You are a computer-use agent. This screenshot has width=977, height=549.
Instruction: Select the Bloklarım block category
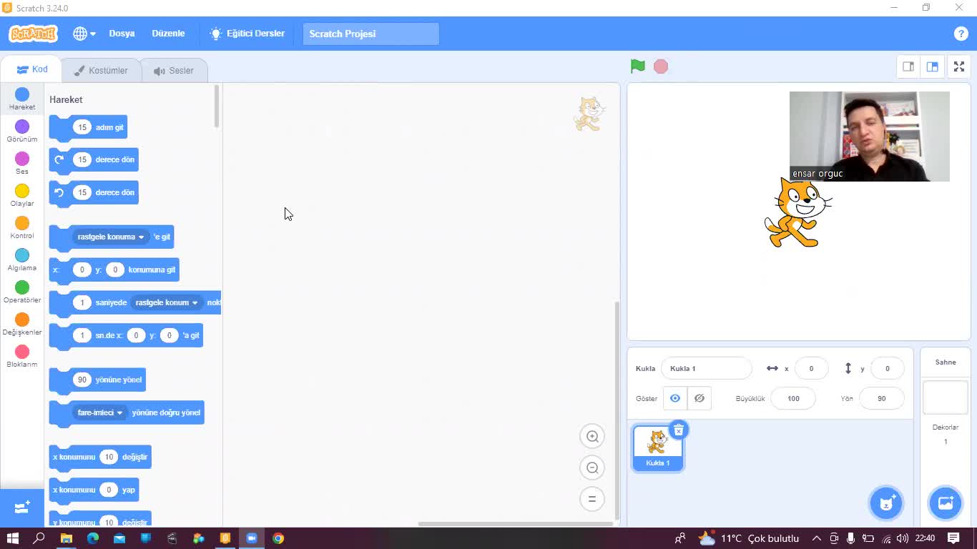click(22, 357)
